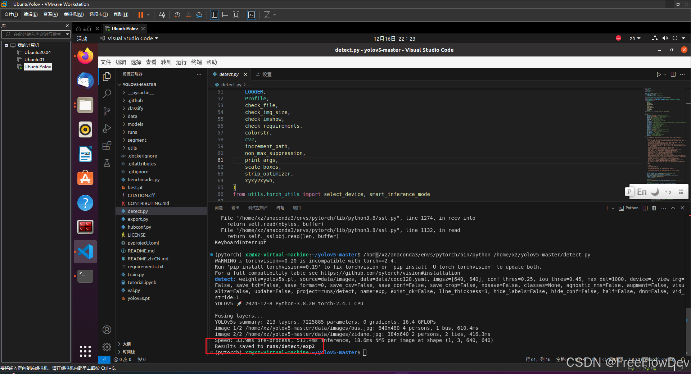Open the Source Control view

[107, 111]
